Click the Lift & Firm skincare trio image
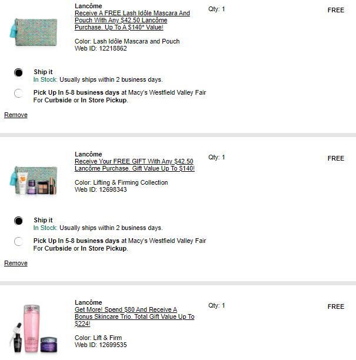356x360 pixels. (x=34, y=328)
